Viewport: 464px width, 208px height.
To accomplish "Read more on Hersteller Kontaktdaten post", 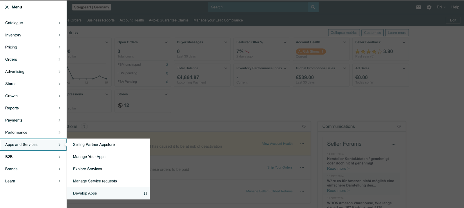I will pyautogui.click(x=338, y=169).
